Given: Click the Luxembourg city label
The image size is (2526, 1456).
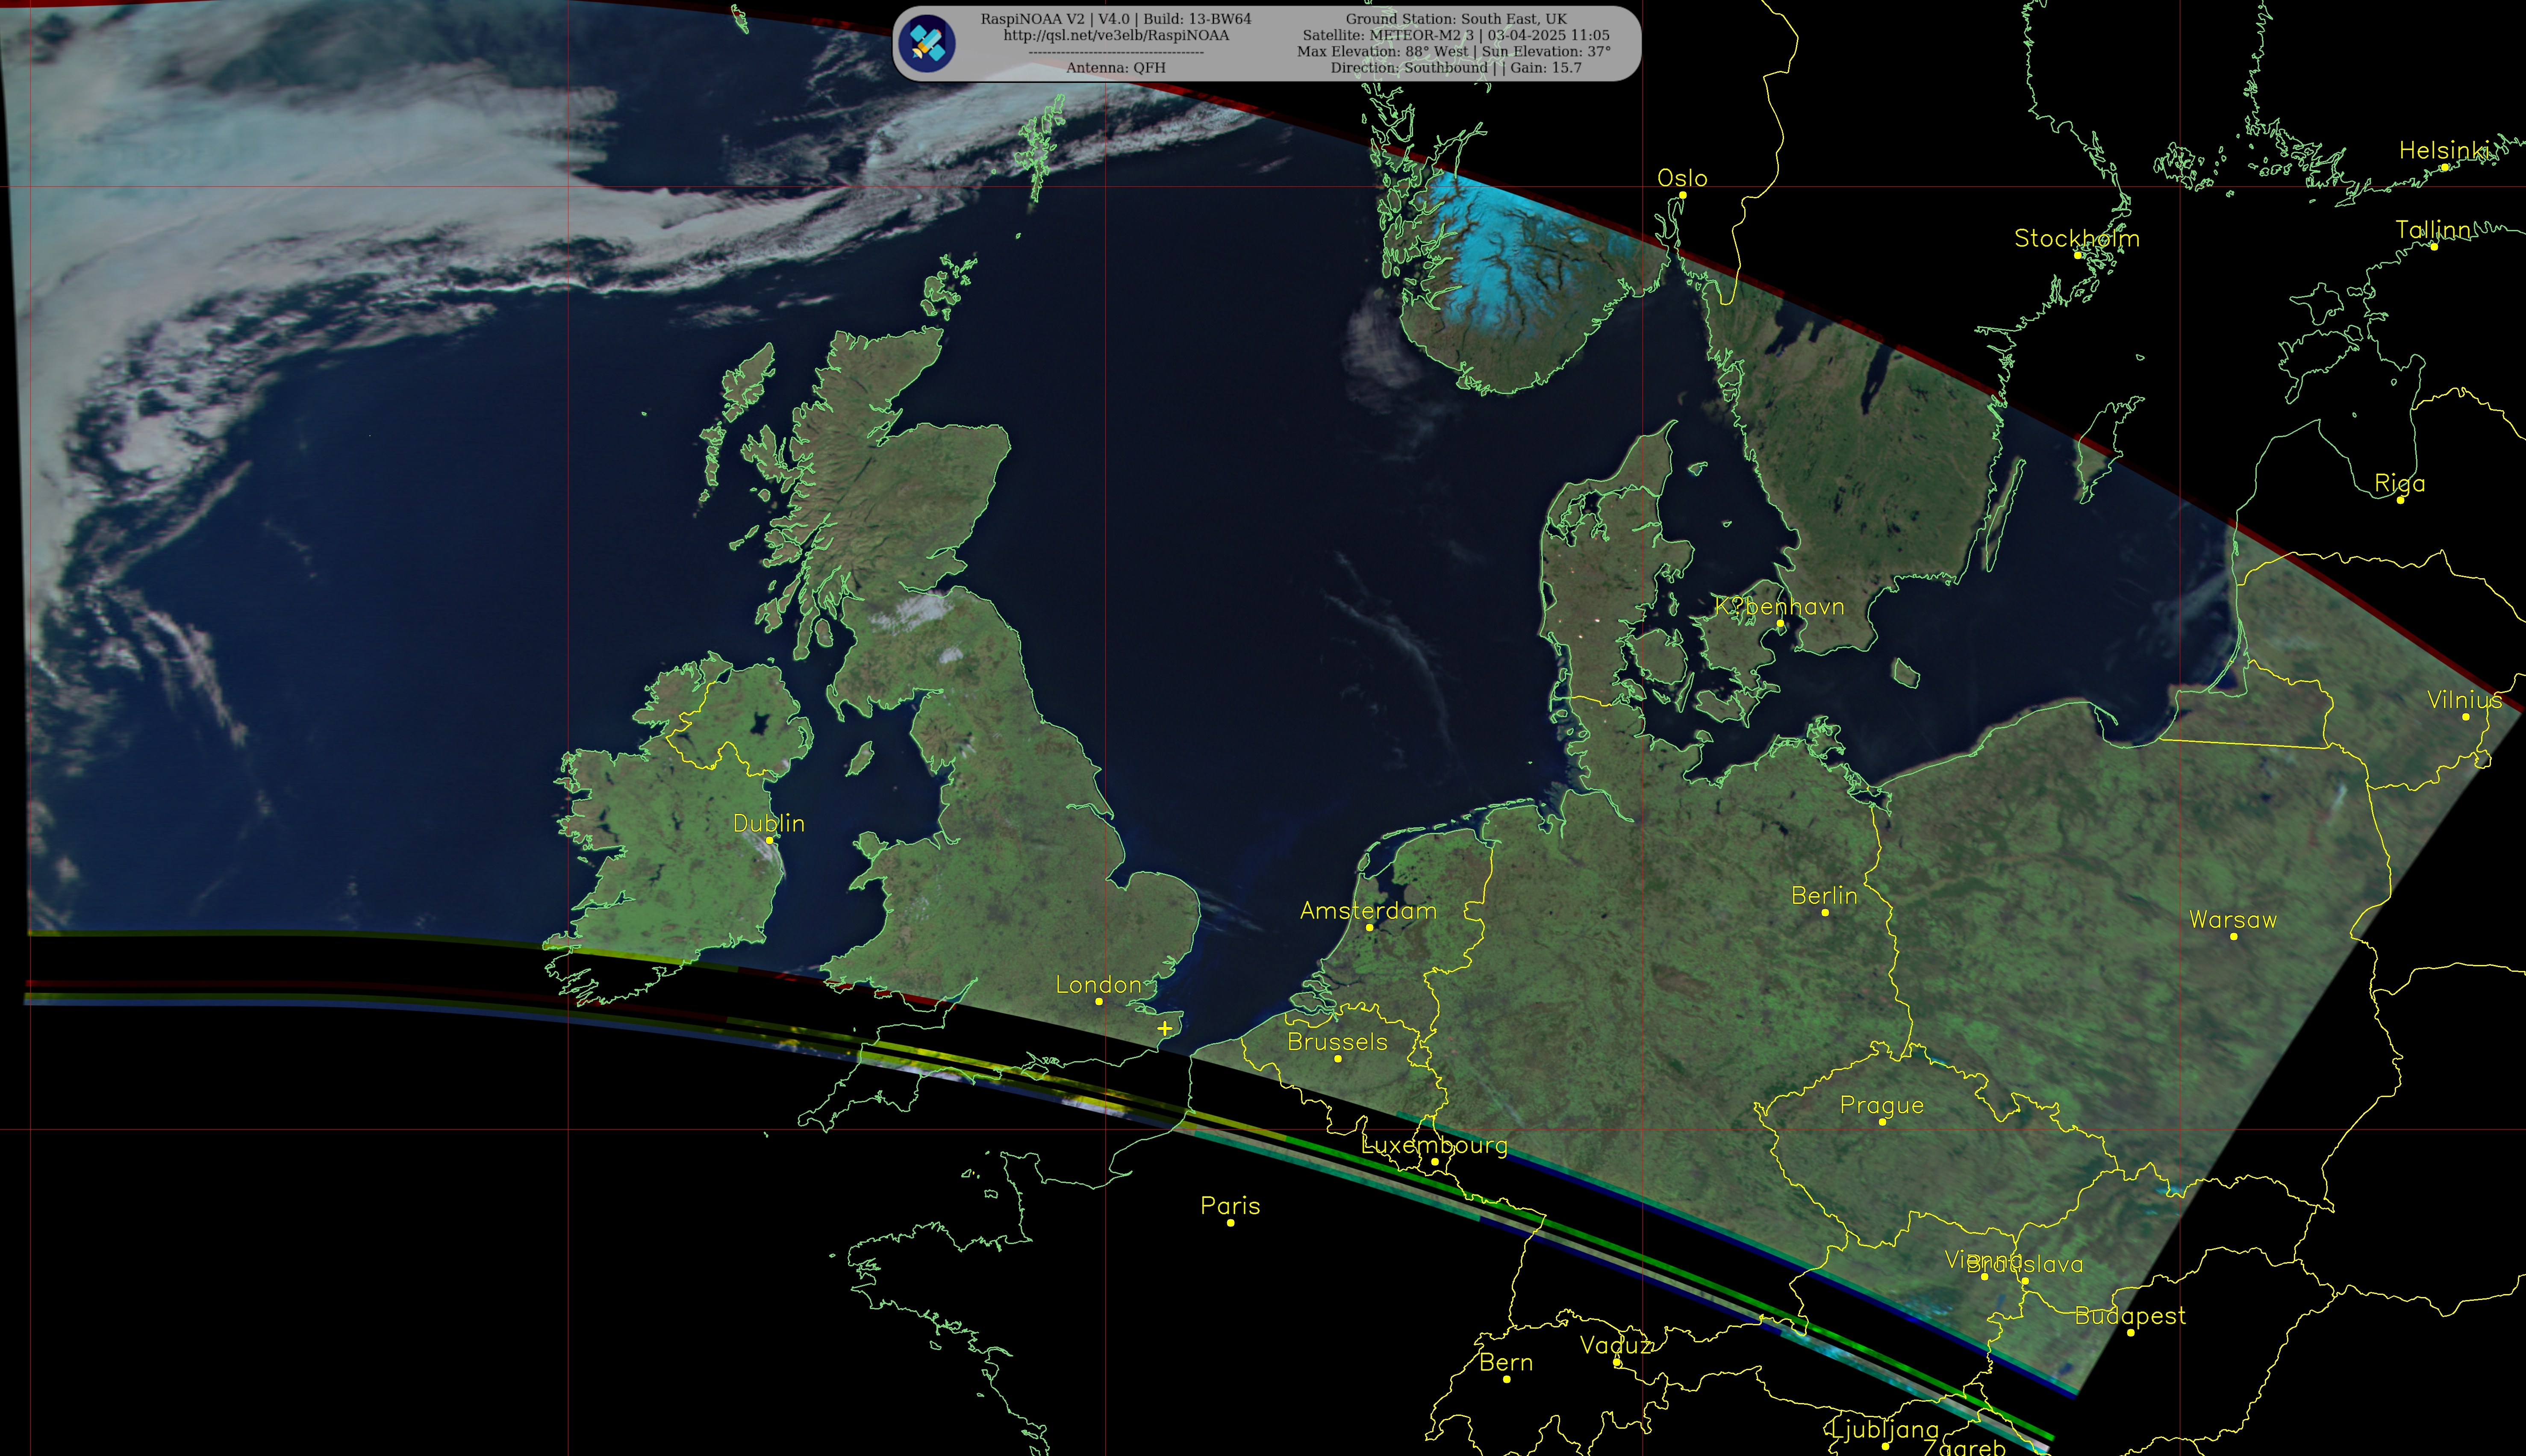Looking at the screenshot, I should point(1434,1146).
